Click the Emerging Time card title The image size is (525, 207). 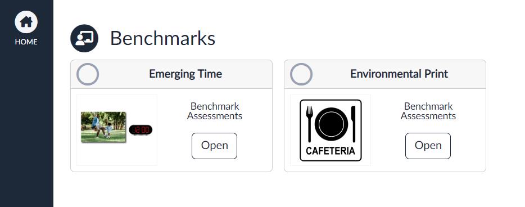pos(185,74)
